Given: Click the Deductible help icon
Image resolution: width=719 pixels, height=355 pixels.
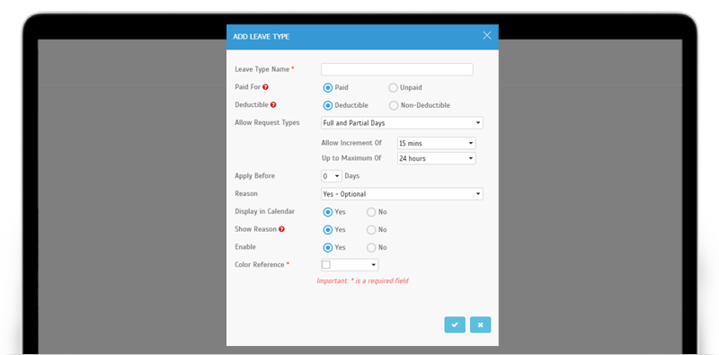Looking at the screenshot, I should 273,105.
